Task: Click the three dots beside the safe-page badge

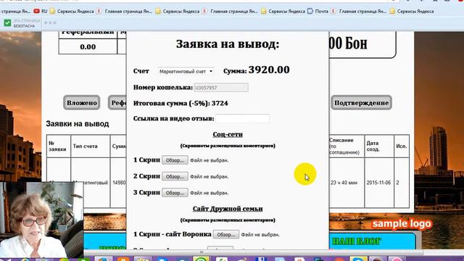Action: point(50,22)
